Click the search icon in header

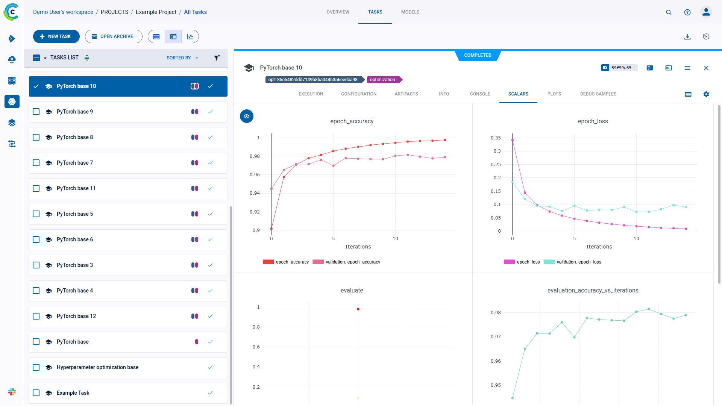point(669,12)
